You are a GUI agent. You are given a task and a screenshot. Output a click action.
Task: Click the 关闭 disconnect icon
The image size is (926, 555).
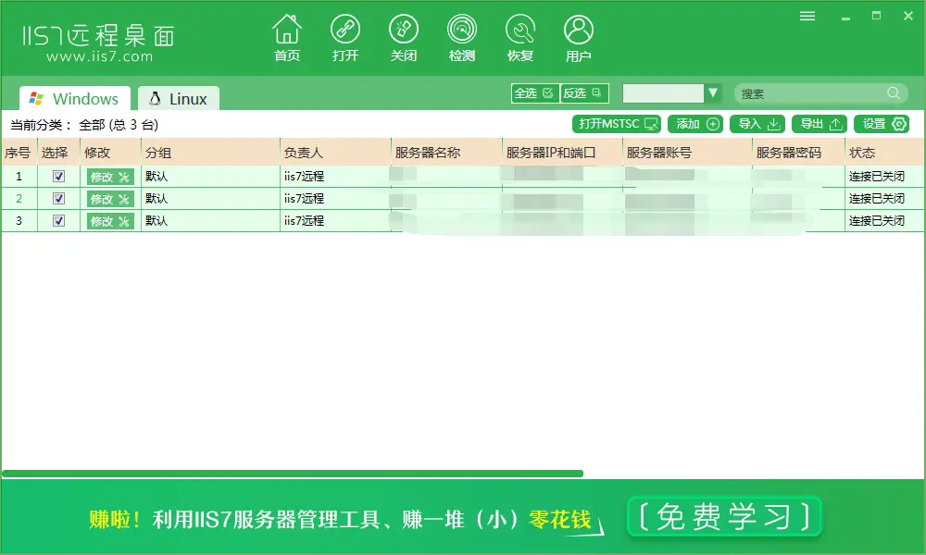click(404, 38)
